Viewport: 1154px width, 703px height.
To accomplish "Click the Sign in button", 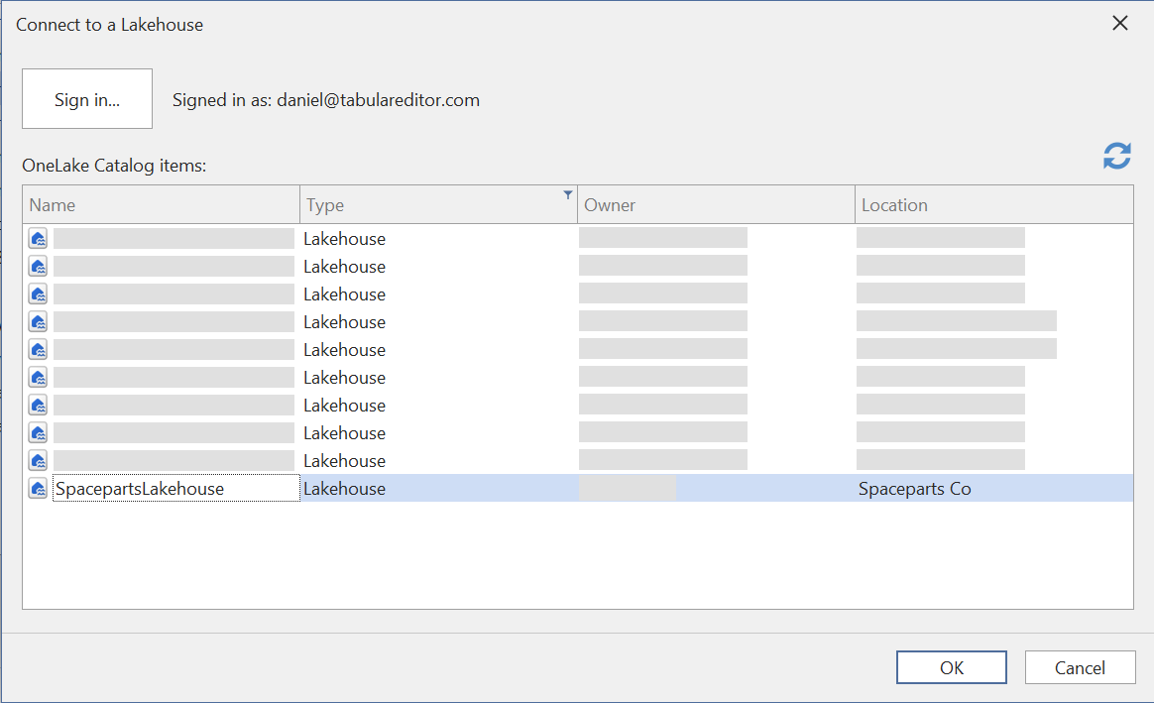I will 86,98.
